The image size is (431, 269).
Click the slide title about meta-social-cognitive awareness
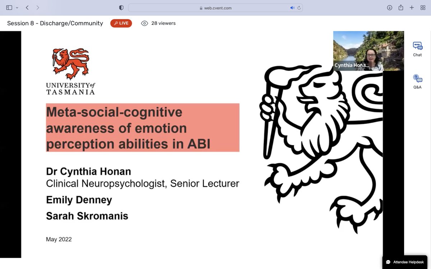coord(143,128)
